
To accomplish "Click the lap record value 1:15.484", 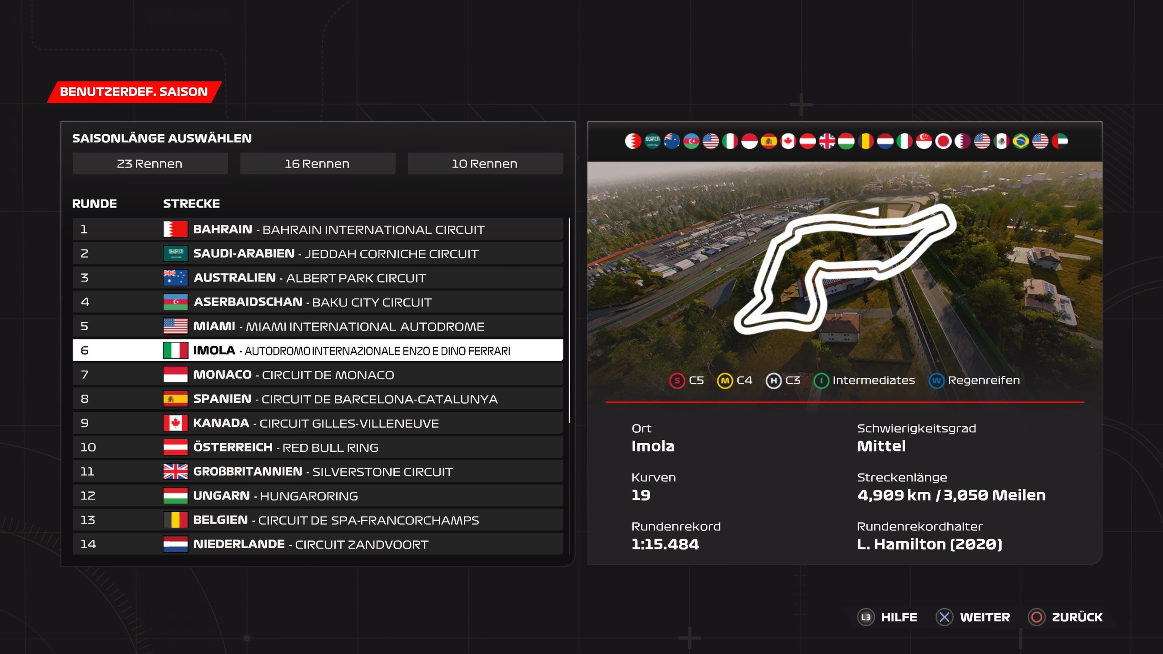I will pyautogui.click(x=665, y=544).
